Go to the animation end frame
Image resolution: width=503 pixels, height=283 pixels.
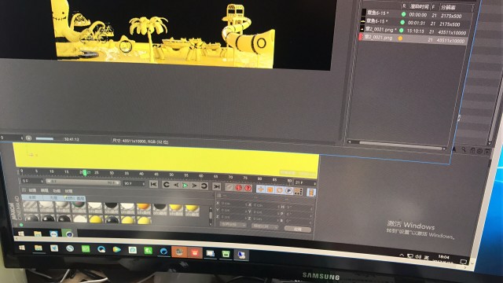[217, 186]
